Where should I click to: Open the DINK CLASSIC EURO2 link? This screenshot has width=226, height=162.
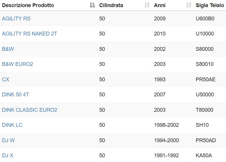coord(30,110)
